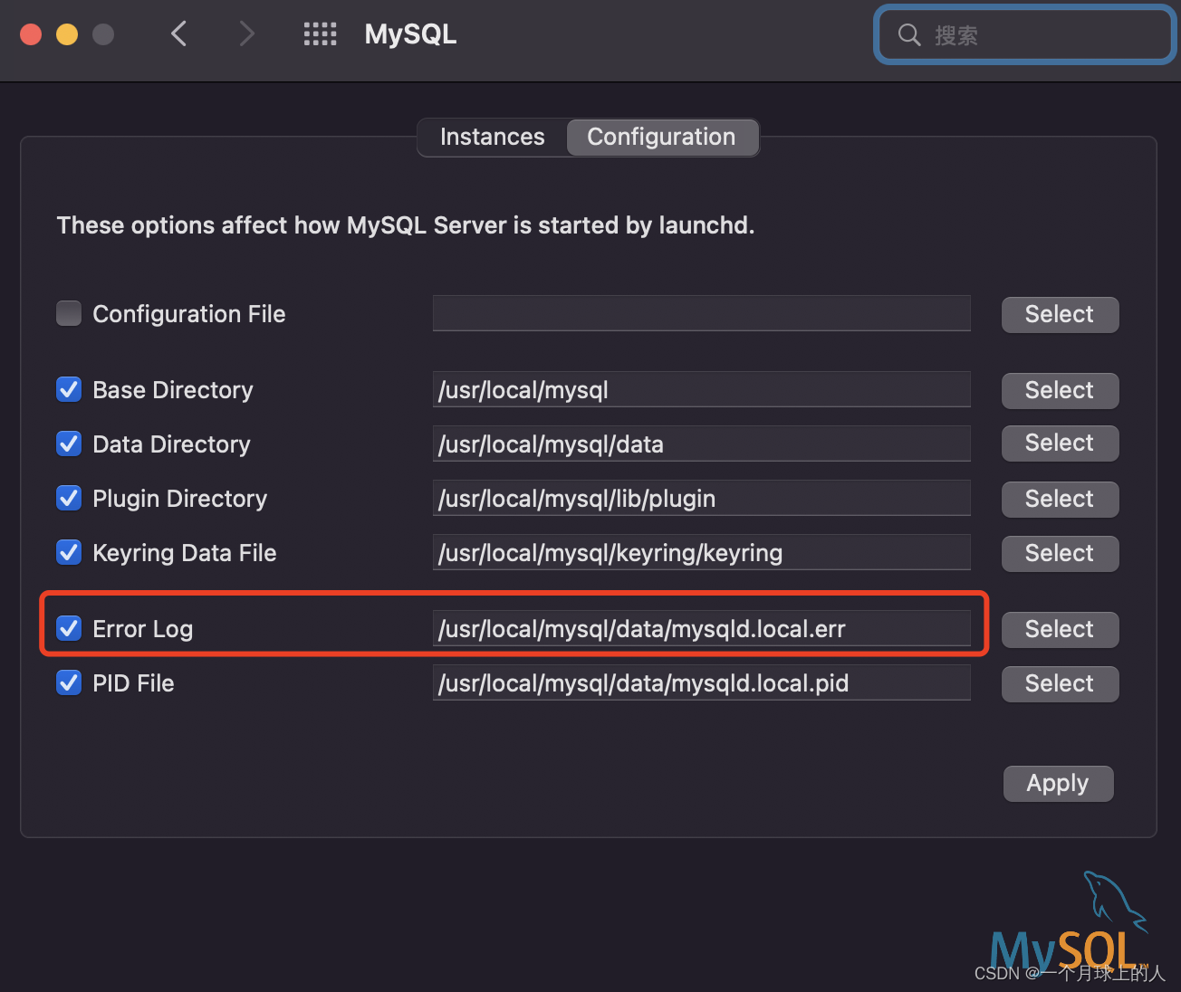Viewport: 1181px width, 992px height.
Task: Click Select beside Error Log
Action: pos(1060,629)
